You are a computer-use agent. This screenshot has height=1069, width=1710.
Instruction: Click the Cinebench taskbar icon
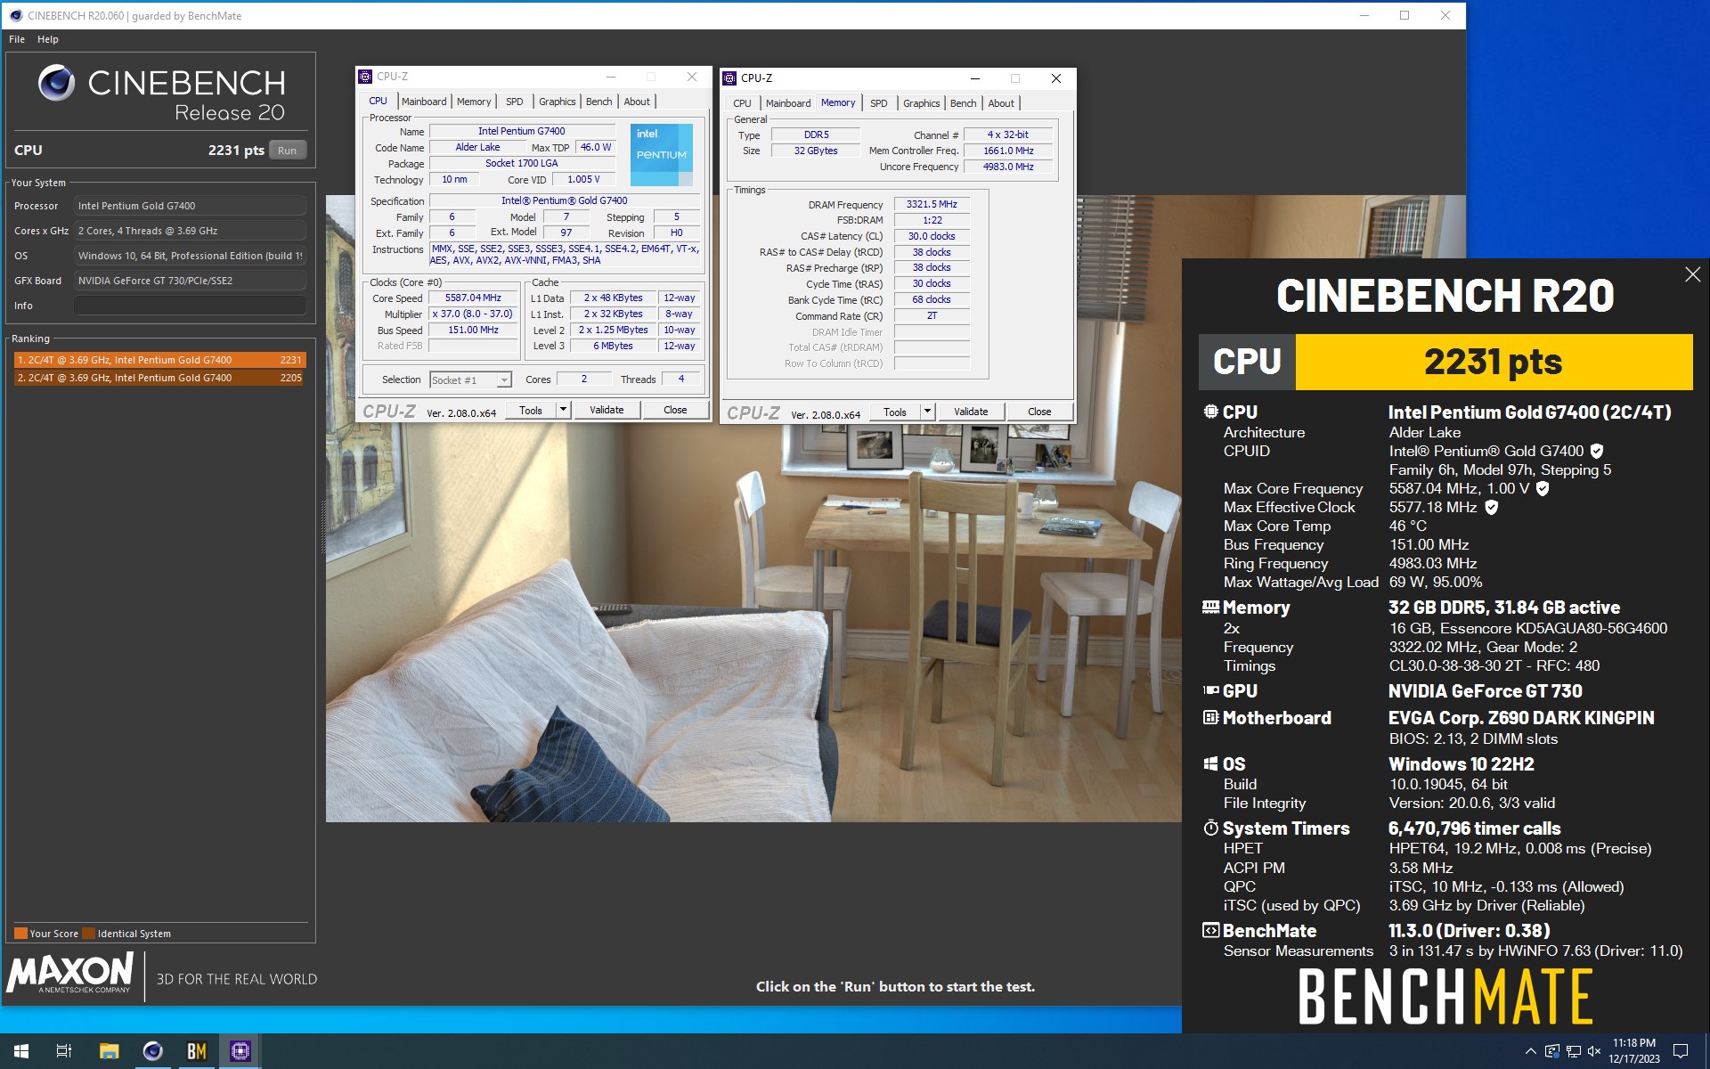pos(152,1051)
